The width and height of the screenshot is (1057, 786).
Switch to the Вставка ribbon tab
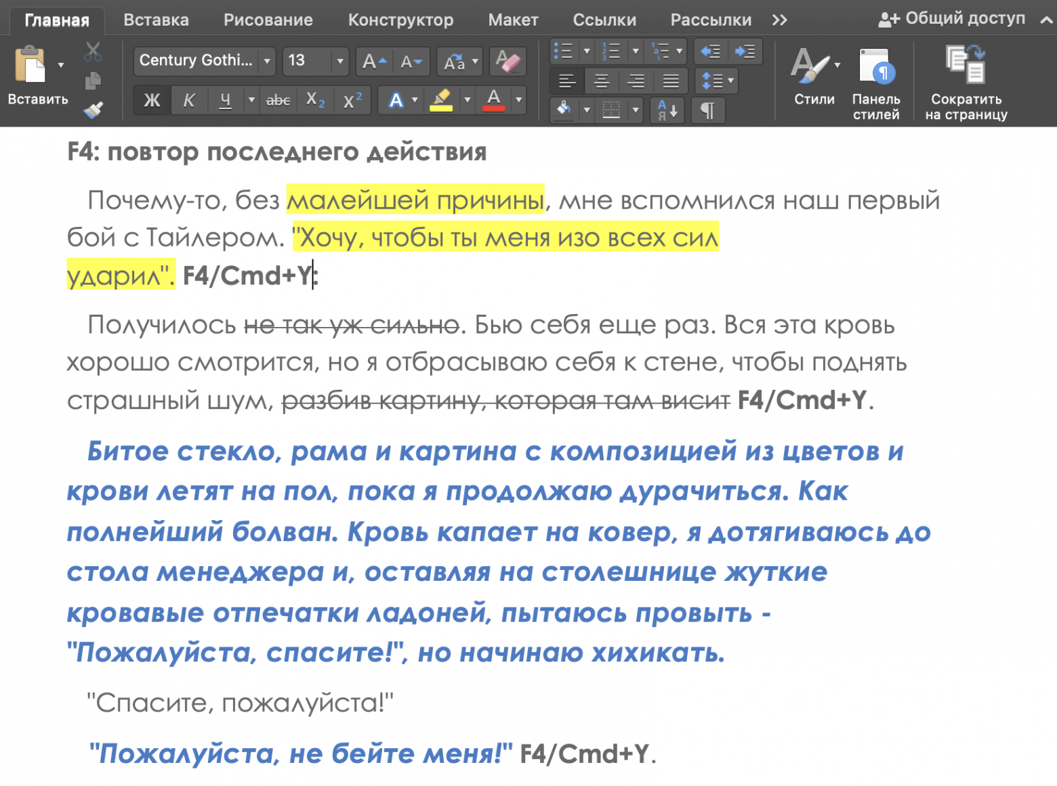[x=155, y=20]
